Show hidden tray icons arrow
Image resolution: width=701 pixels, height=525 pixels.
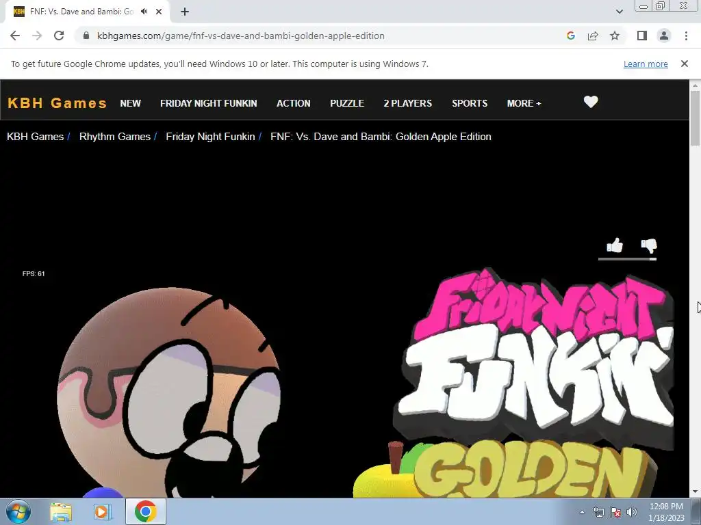(x=582, y=512)
